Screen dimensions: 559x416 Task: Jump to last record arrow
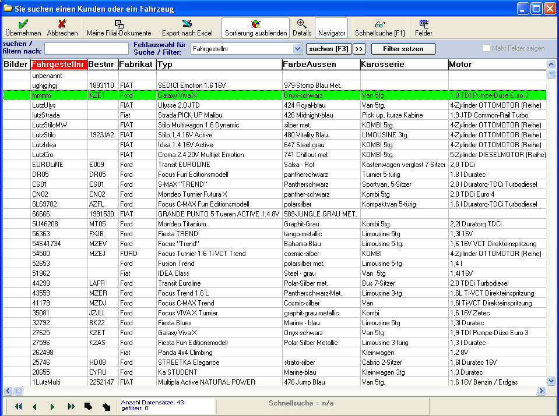(x=71, y=406)
